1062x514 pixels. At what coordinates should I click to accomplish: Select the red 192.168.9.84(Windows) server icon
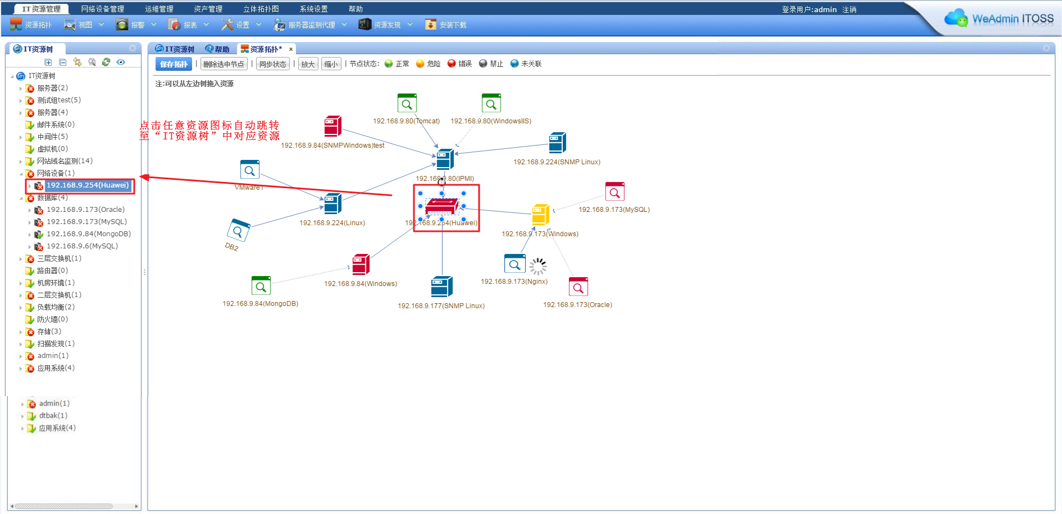point(361,264)
